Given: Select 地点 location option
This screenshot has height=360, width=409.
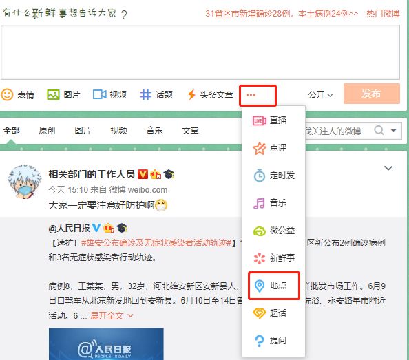Looking at the screenshot, I should click(273, 286).
